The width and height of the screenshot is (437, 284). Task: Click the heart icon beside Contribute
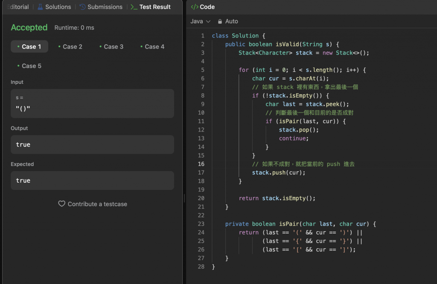61,204
